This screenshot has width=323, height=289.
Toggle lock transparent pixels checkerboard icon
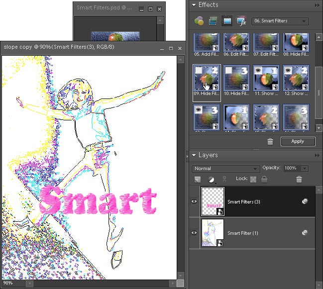pos(253,180)
